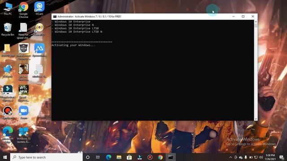Show hidden system tray icons
Image resolution: width=287 pixels, height=161 pixels.
tap(230, 157)
